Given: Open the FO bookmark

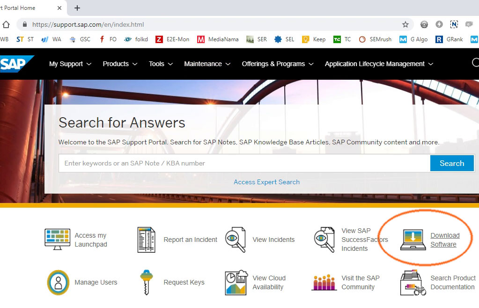Looking at the screenshot, I should tap(108, 39).
